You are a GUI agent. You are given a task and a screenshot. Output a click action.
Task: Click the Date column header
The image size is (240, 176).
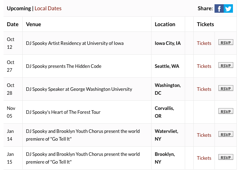pyautogui.click(x=13, y=24)
